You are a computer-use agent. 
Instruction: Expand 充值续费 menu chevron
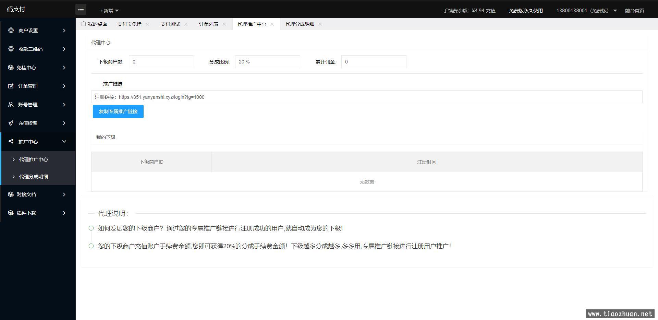point(64,123)
